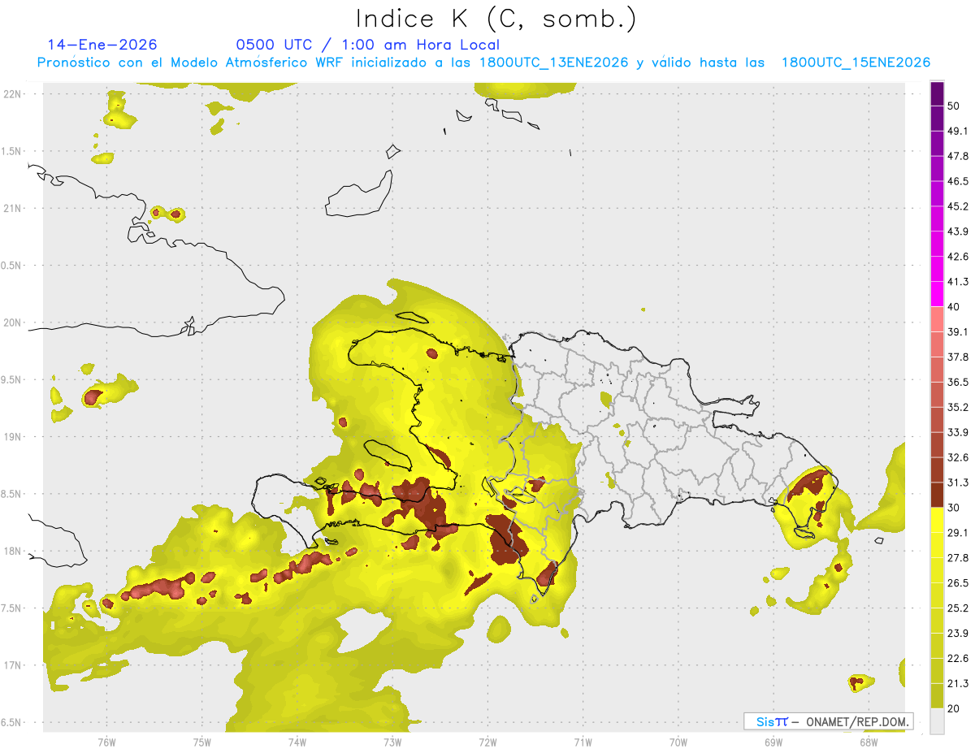Viewport: 975px width, 753px height.
Task: Click the colorbar value "43.9"
Action: pyautogui.click(x=958, y=232)
